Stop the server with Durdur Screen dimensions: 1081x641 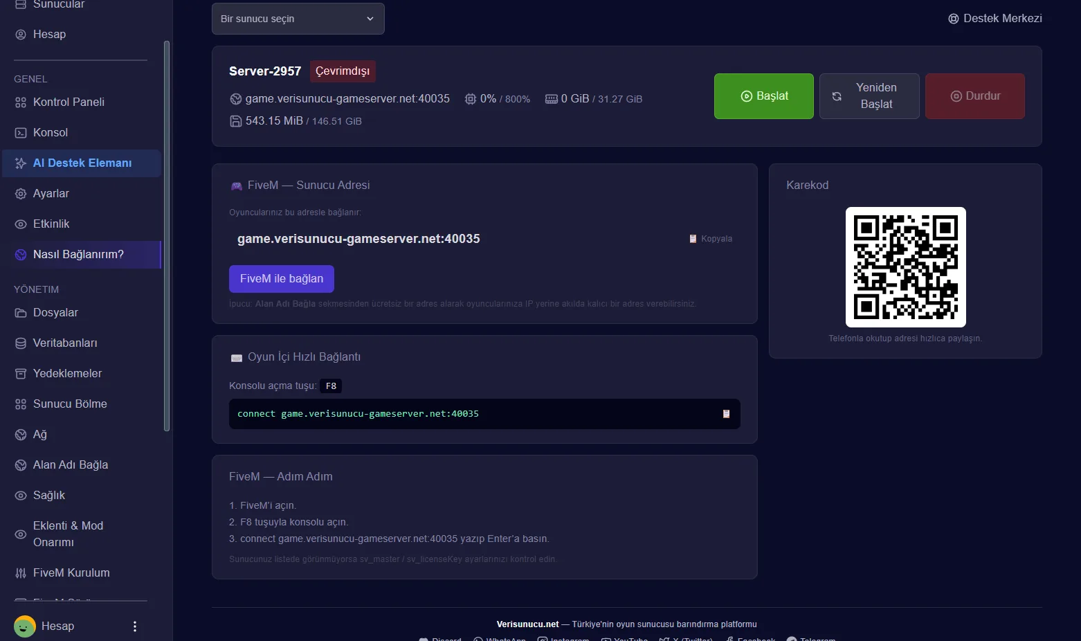click(x=975, y=96)
